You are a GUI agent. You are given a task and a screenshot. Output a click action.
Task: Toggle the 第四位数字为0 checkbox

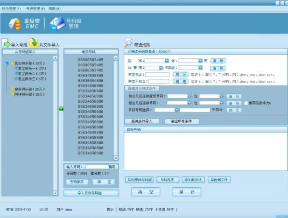[246, 103]
